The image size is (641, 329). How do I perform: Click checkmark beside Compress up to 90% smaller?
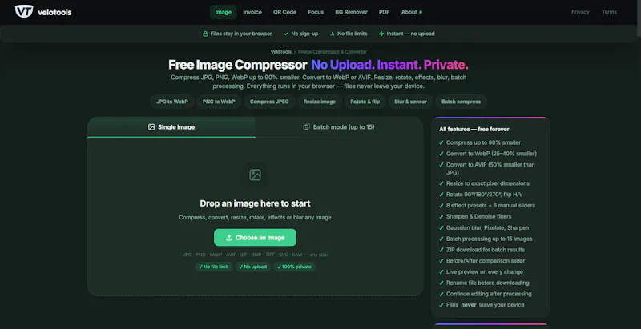pyautogui.click(x=441, y=142)
